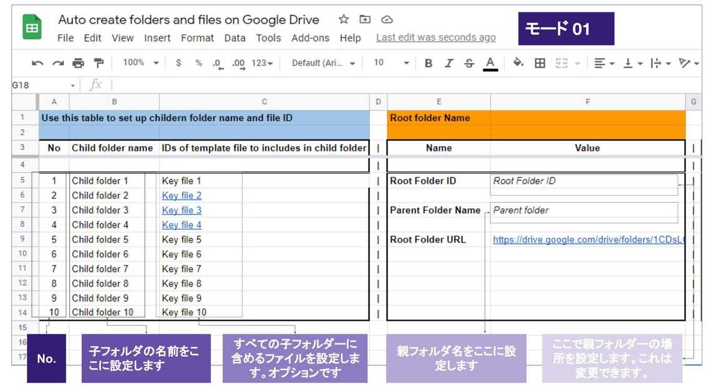Open the Root Folder URL link
Viewport: 713px width, 389px height.
coord(588,240)
